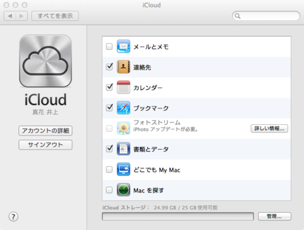The height and width of the screenshot is (230, 304).
Task: Click the iCloud title under the logo
Action: point(46,99)
